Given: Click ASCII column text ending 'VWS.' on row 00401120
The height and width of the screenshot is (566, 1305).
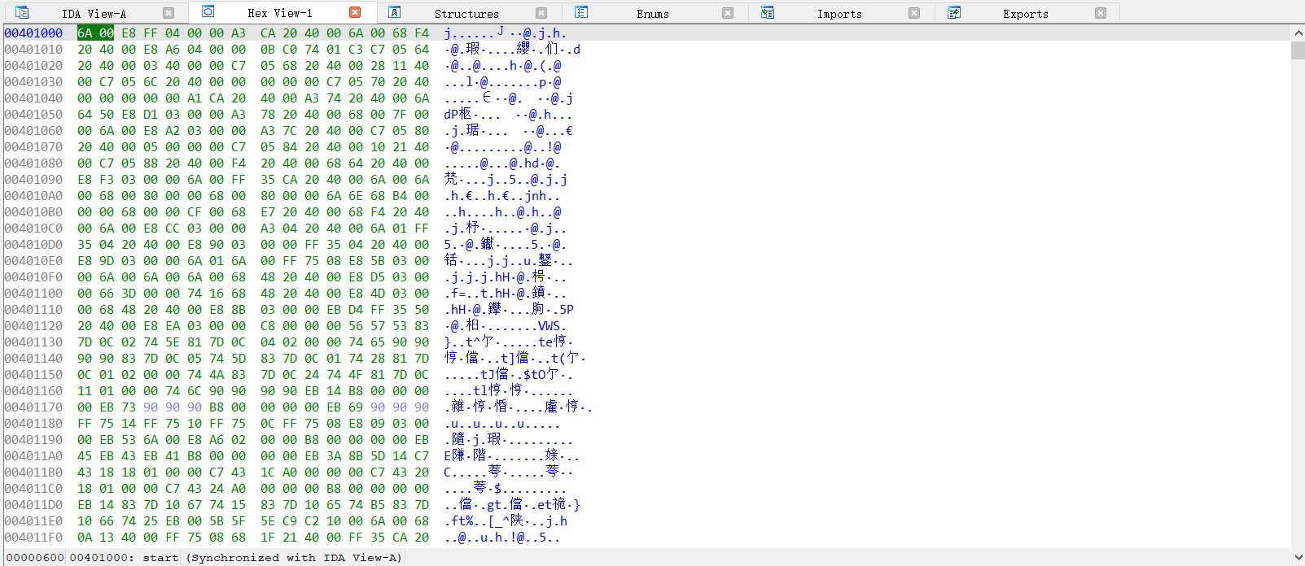Looking at the screenshot, I should point(505,326).
